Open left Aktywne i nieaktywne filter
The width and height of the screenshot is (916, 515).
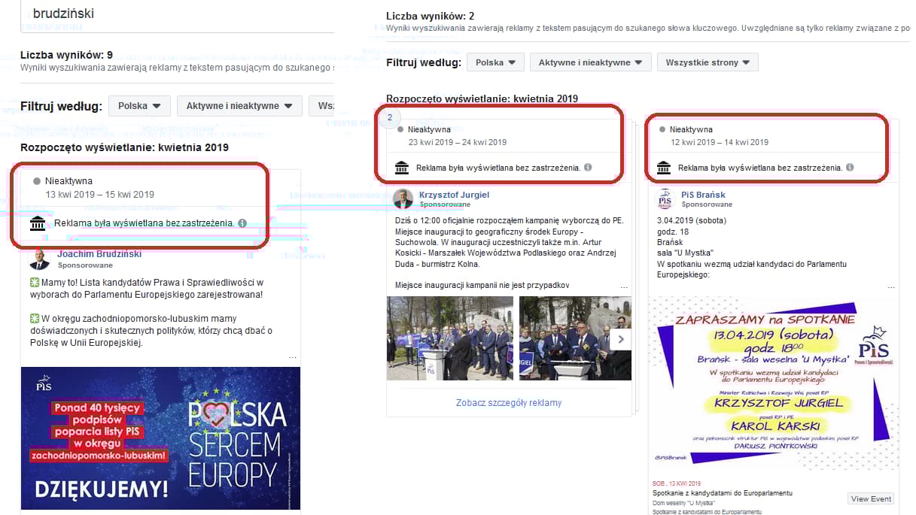click(239, 106)
